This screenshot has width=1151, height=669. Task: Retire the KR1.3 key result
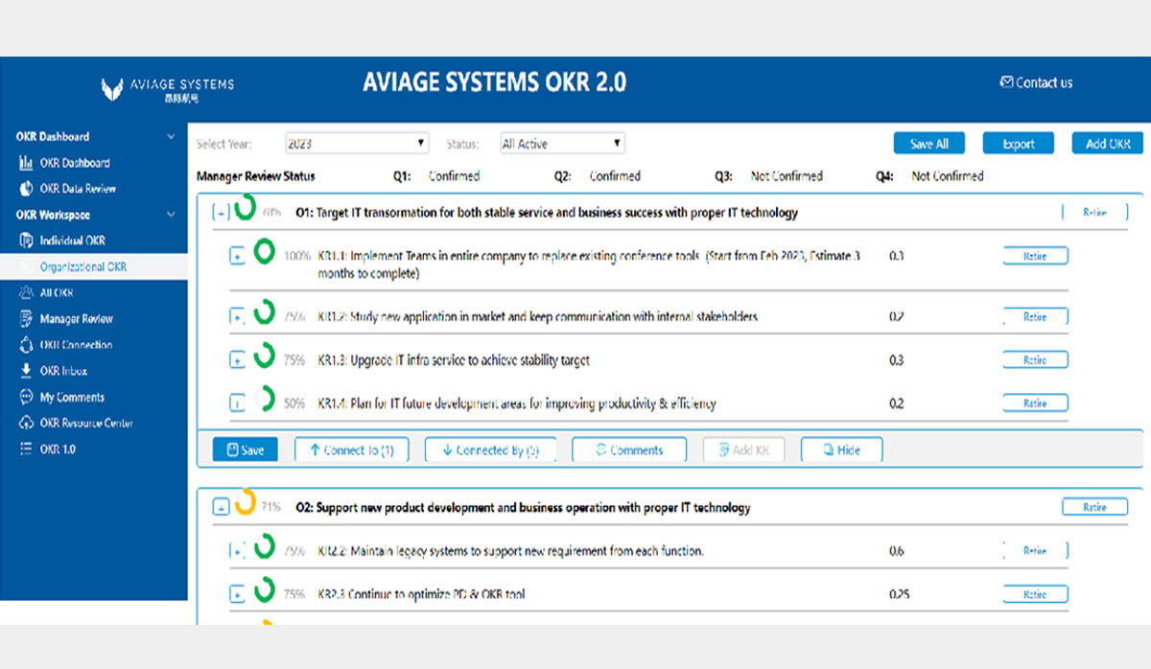[1035, 360]
